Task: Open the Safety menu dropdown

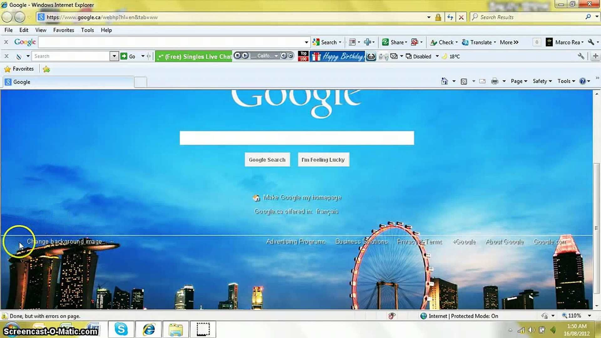Action: pos(542,81)
